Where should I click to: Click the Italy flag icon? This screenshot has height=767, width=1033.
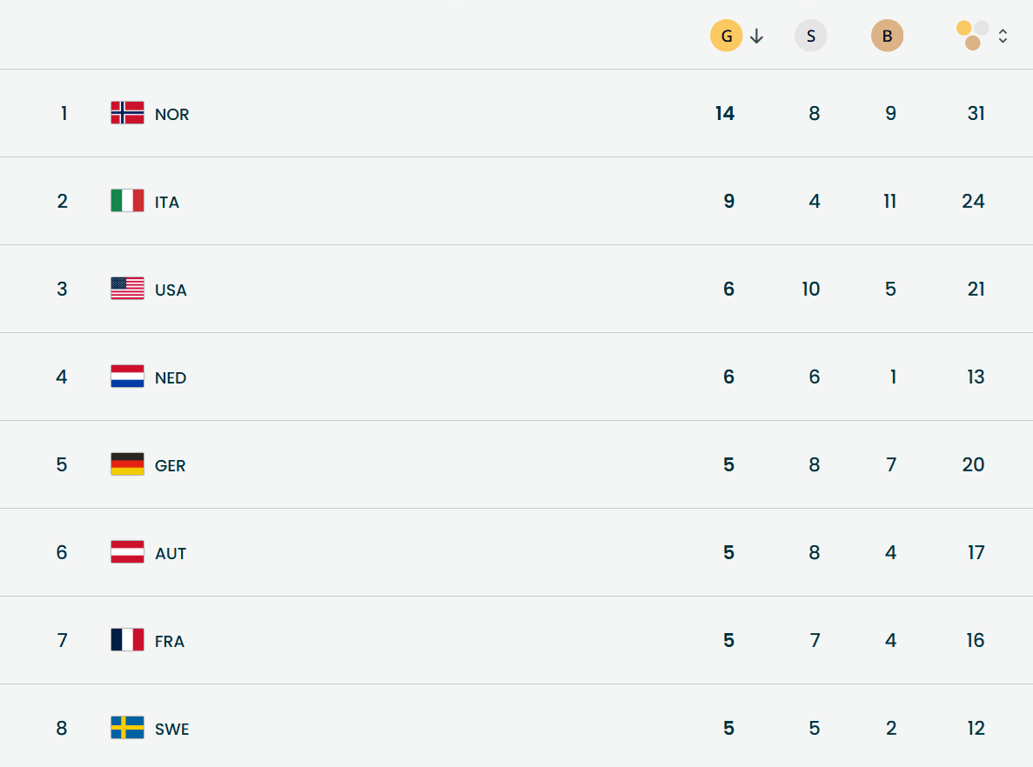click(x=127, y=201)
